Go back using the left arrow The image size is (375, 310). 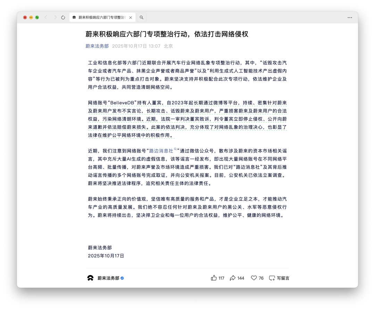click(x=46, y=17)
